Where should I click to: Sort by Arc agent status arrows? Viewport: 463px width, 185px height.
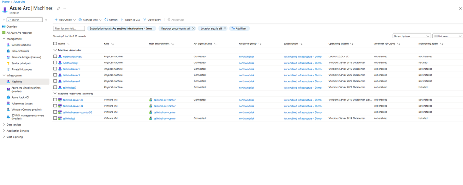[x=215, y=43]
